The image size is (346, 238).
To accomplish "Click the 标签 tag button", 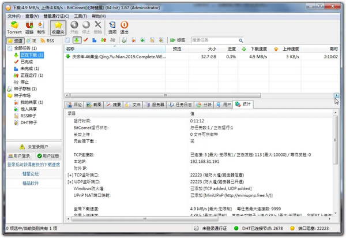I will click(x=178, y=40).
